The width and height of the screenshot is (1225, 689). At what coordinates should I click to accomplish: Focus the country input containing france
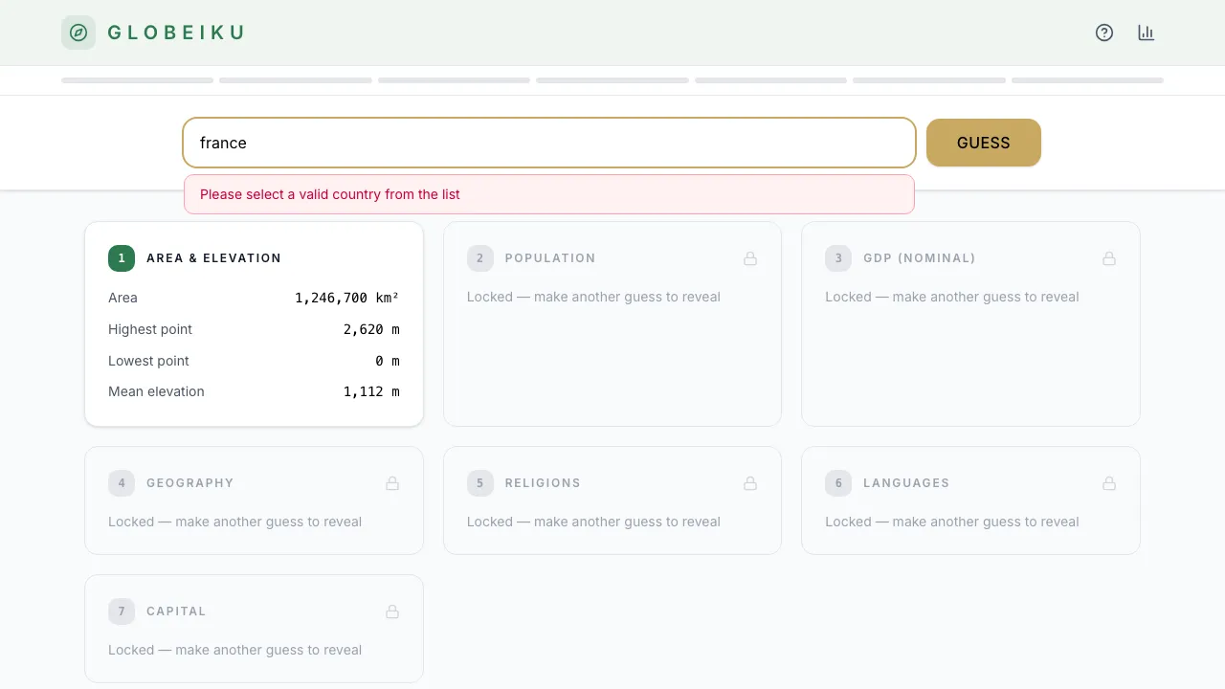coord(549,143)
